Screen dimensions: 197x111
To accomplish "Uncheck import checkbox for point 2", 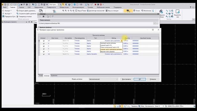I will tap(44, 46).
